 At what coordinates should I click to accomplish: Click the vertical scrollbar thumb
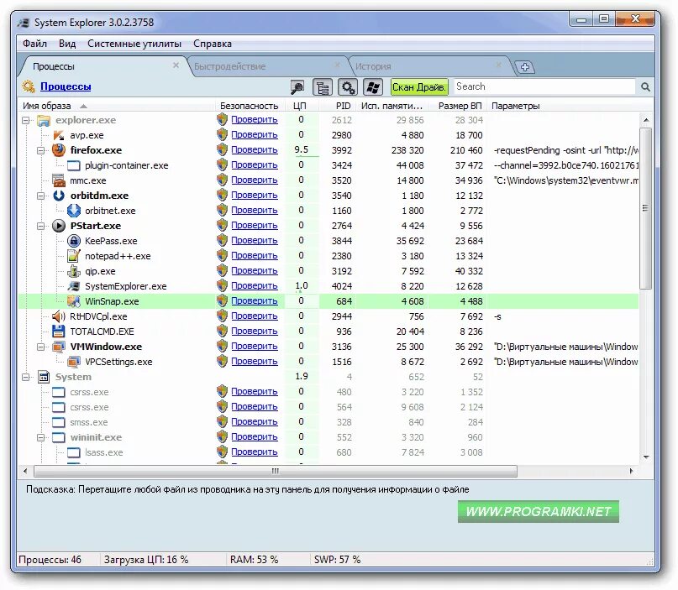tap(645, 208)
